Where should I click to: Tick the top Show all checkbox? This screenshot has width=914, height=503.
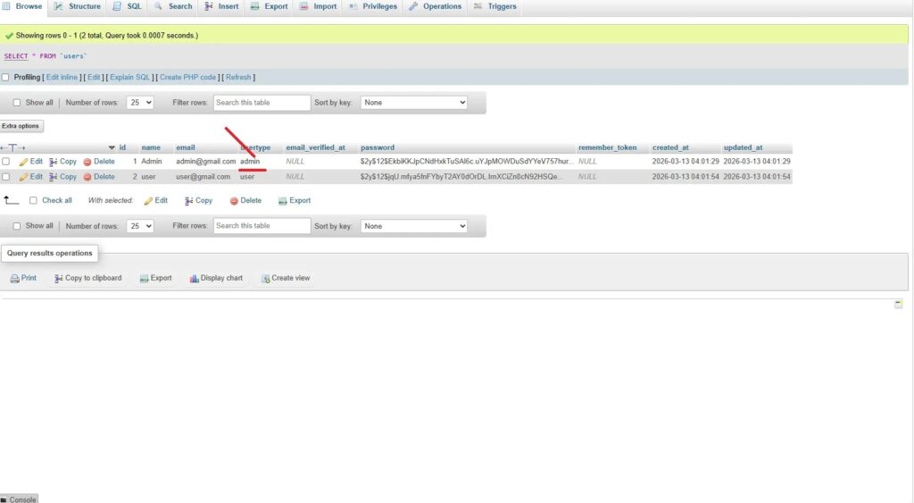17,103
